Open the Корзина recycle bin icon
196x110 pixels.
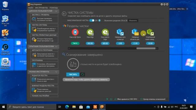tap(5, 6)
